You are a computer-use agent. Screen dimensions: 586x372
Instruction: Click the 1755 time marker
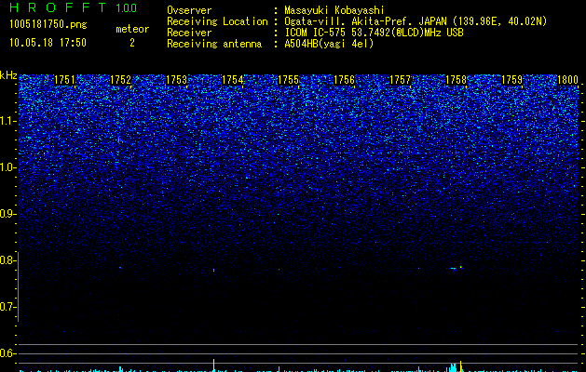click(x=288, y=80)
